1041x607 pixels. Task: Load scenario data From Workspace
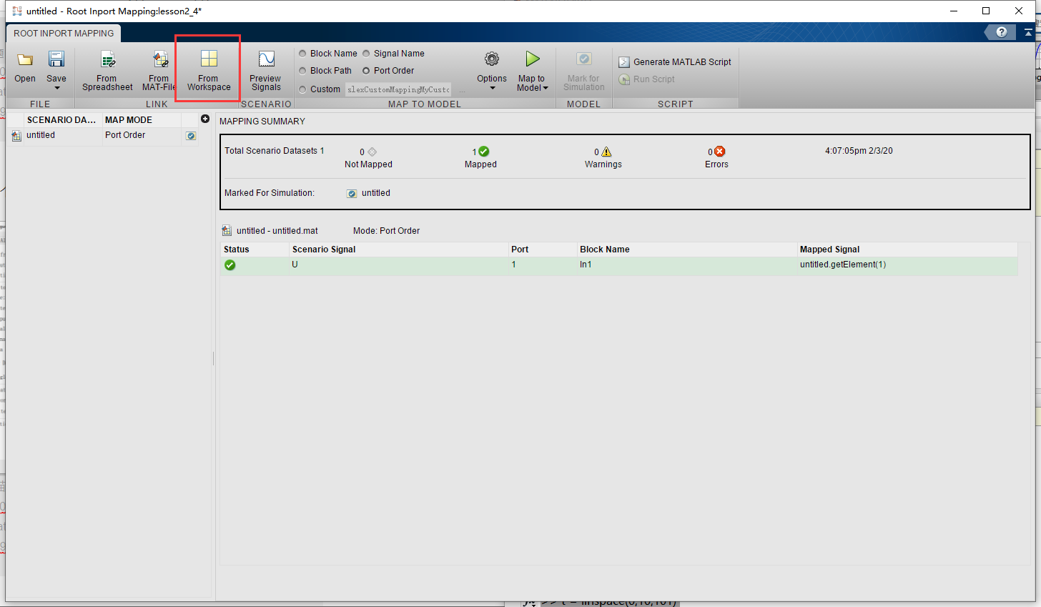(x=207, y=69)
